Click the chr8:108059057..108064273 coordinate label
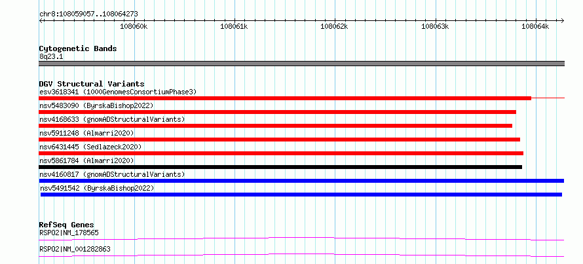This screenshot has width=583, height=264. 88,14
